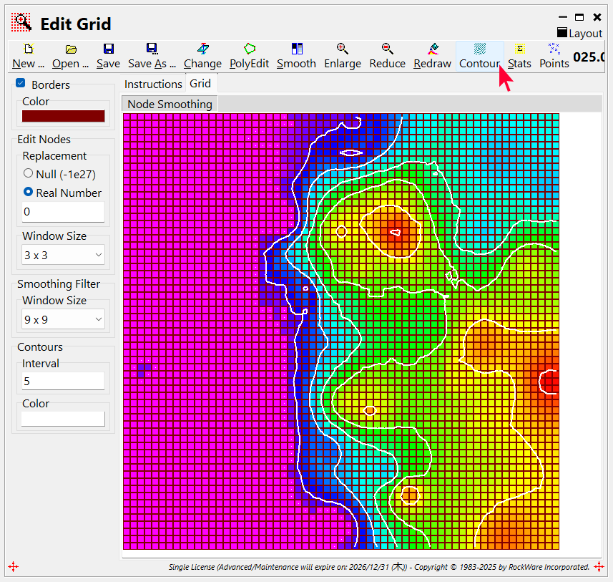
Task: Select the Grid tab
Action: (200, 83)
